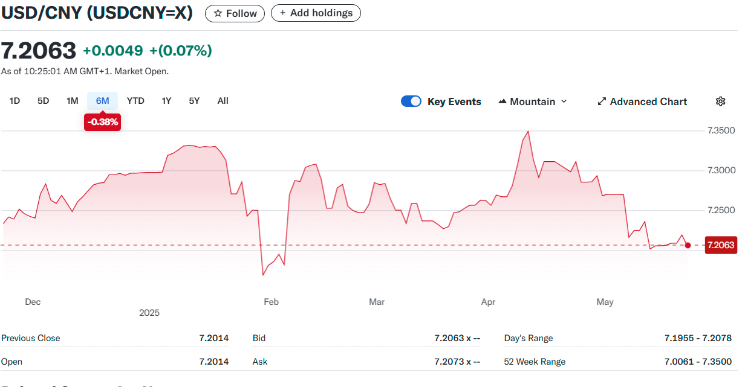
Task: Select the 6M range tab
Action: 103,101
